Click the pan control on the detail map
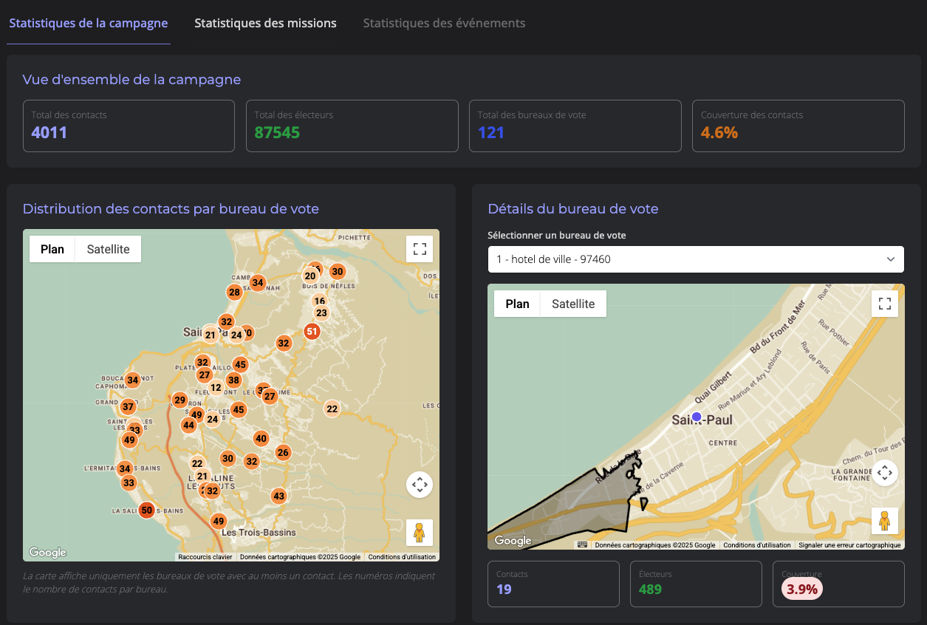 [x=884, y=473]
